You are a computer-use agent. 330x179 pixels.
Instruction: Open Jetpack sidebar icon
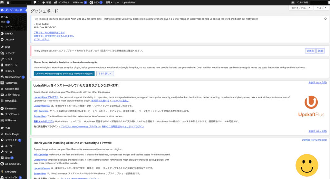tap(2, 39)
